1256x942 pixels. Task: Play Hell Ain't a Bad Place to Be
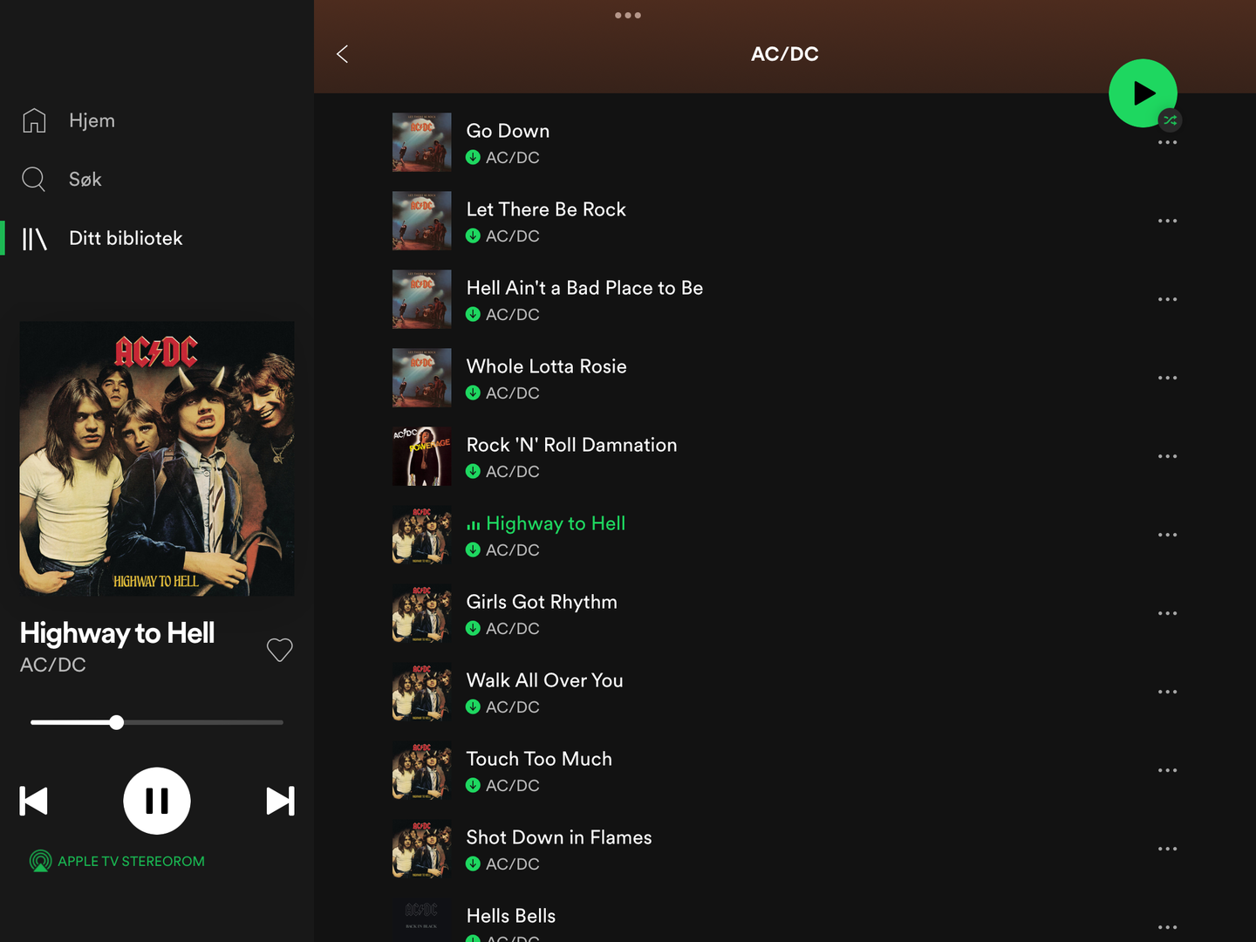pos(584,288)
